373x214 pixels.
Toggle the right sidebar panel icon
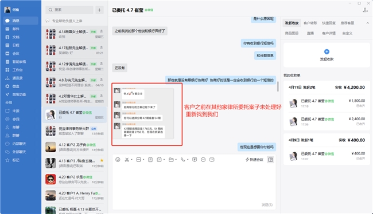click(270, 160)
